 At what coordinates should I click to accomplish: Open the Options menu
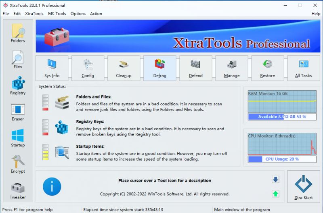(x=78, y=13)
